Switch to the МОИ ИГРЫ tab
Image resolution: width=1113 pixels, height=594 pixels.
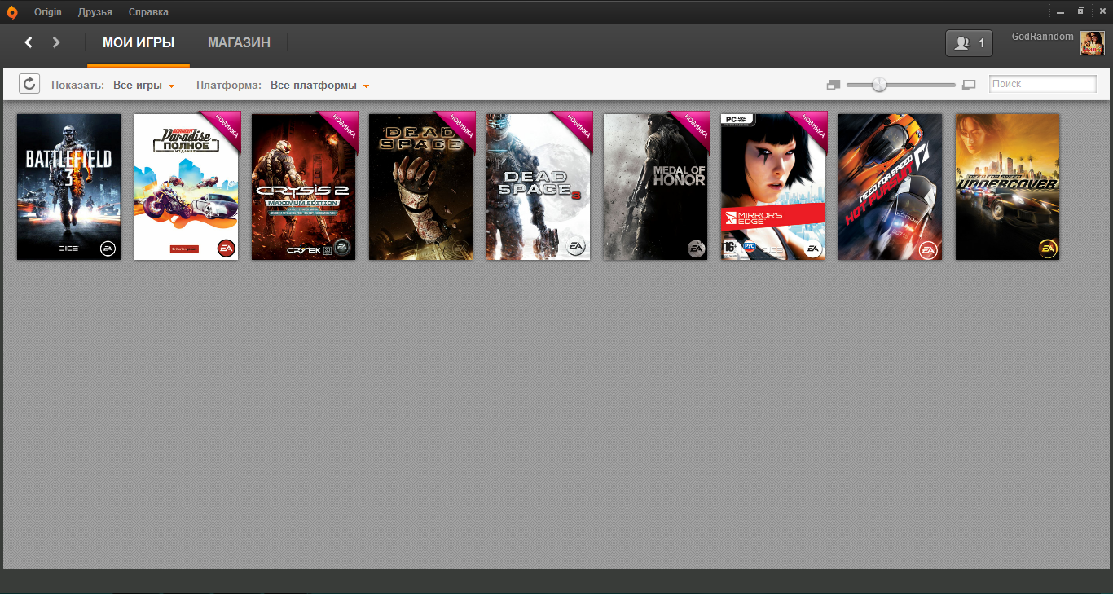tap(139, 43)
